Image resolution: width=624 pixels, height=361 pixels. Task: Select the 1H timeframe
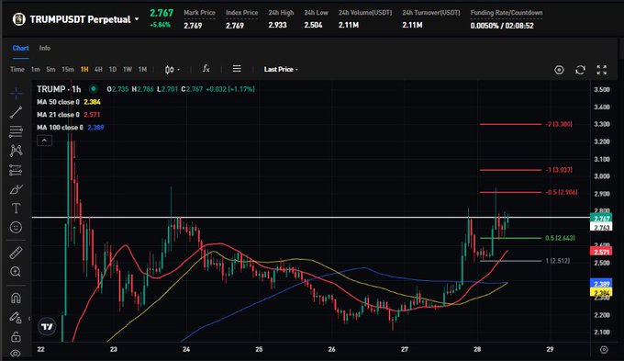click(84, 69)
